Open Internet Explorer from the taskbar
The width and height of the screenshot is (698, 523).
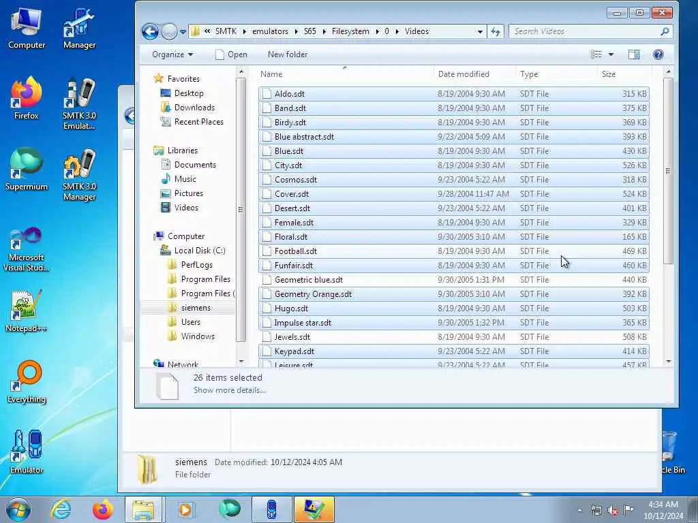coord(61,509)
